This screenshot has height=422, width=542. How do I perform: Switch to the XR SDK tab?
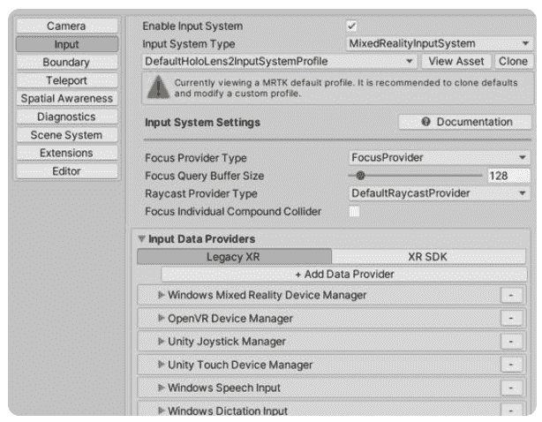click(428, 257)
